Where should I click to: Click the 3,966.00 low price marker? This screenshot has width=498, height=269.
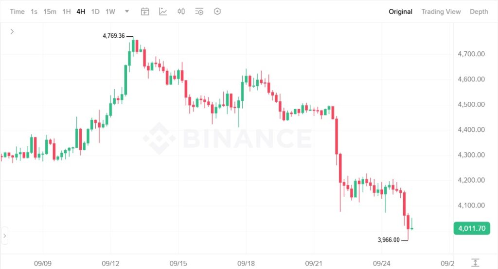coord(389,240)
